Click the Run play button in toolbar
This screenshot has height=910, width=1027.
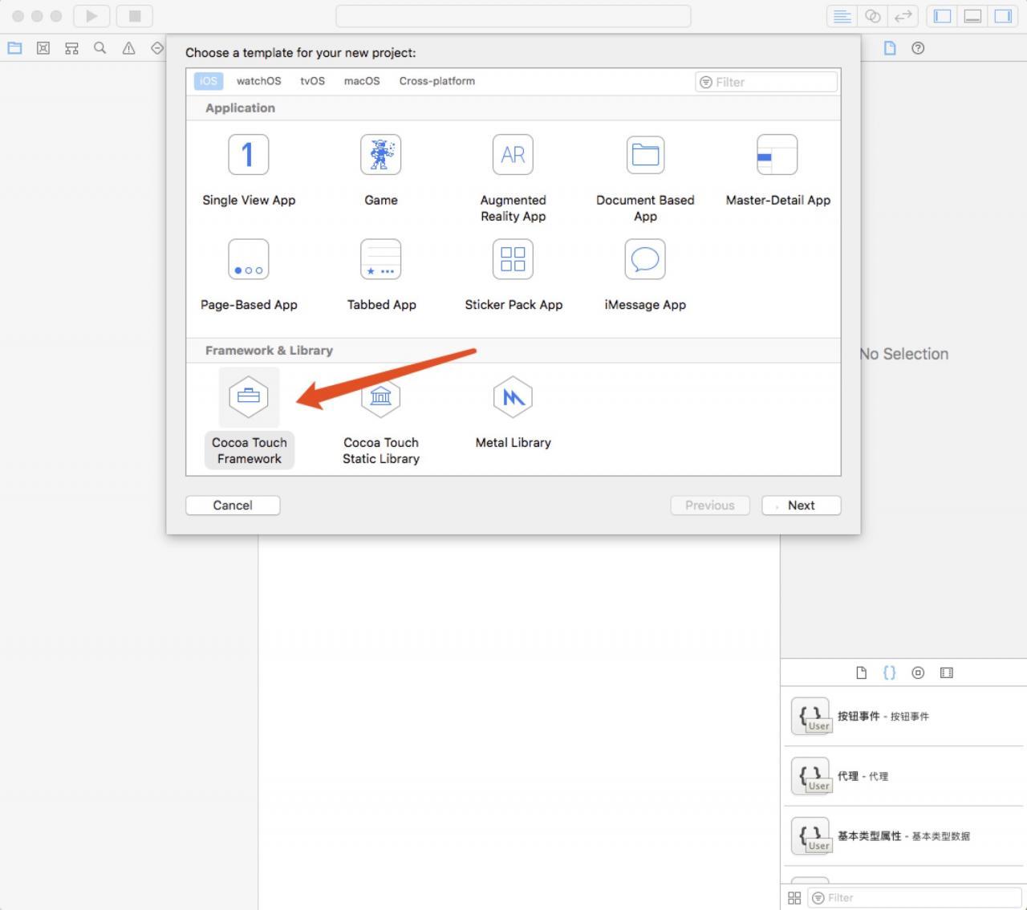(x=91, y=16)
